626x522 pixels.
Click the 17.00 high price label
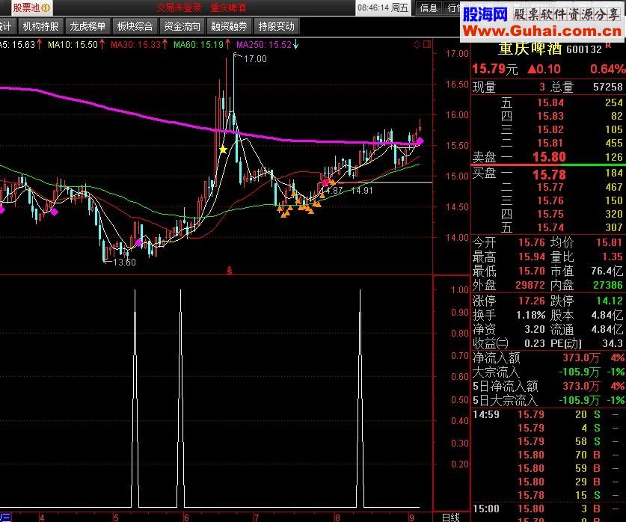click(x=255, y=59)
